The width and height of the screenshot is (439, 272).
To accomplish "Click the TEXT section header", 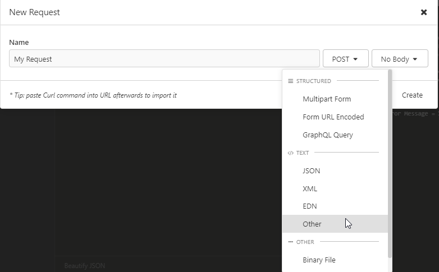I will (x=303, y=153).
